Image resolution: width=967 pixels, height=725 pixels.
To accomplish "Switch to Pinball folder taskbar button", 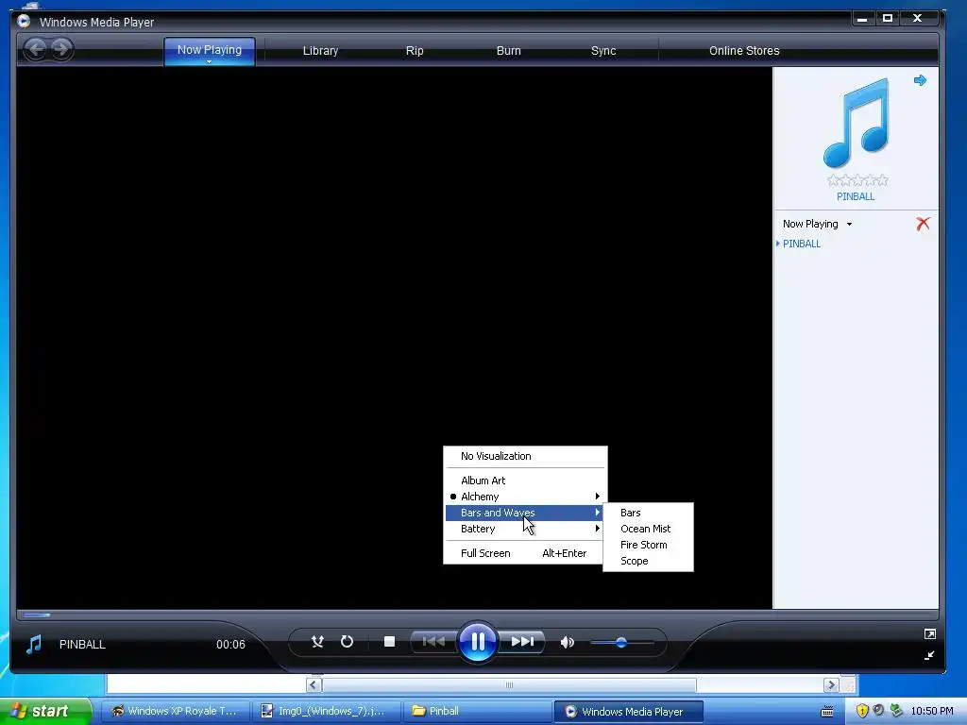I will click(x=477, y=711).
